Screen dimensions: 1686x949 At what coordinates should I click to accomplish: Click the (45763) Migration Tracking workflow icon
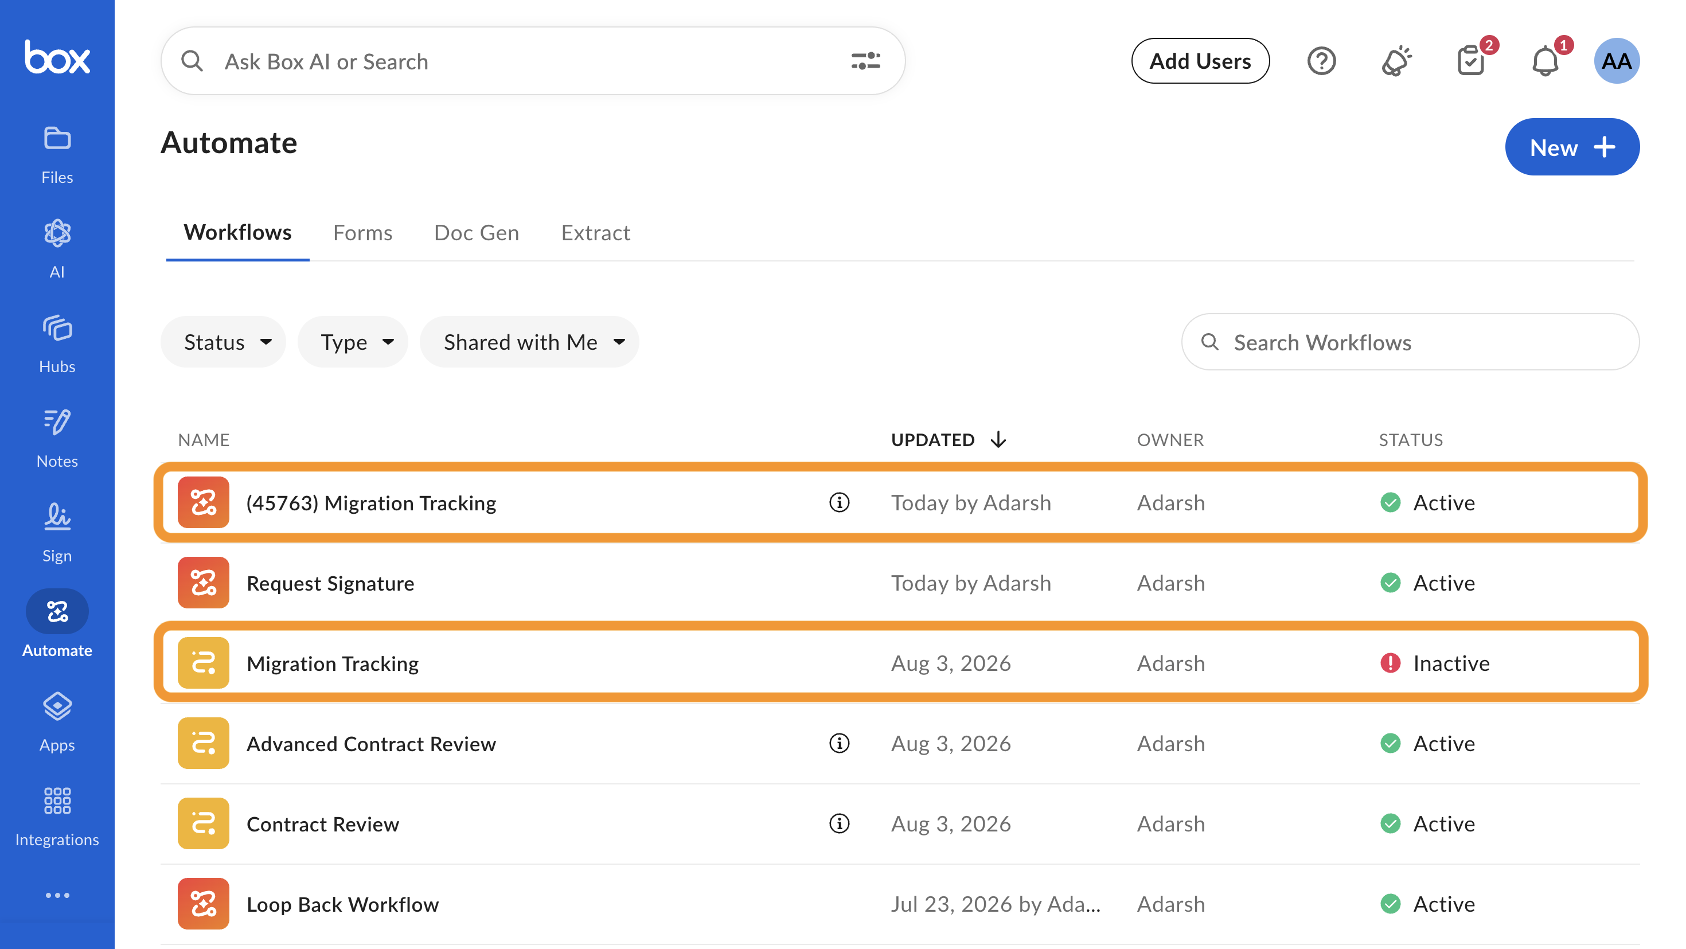coord(204,503)
